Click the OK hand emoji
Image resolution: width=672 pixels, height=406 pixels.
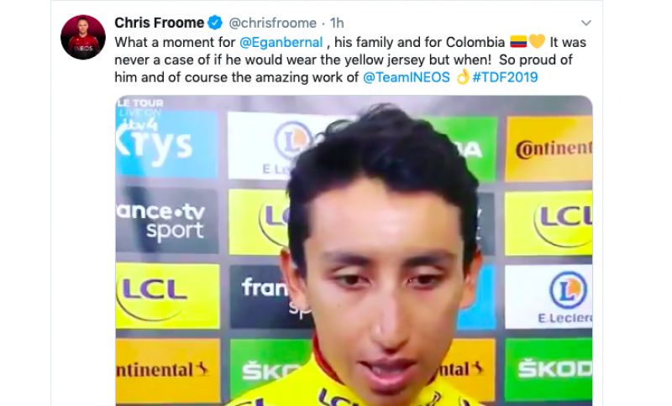coord(463,76)
